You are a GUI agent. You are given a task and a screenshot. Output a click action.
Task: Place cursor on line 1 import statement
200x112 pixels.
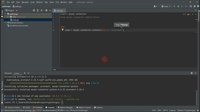[73, 14]
